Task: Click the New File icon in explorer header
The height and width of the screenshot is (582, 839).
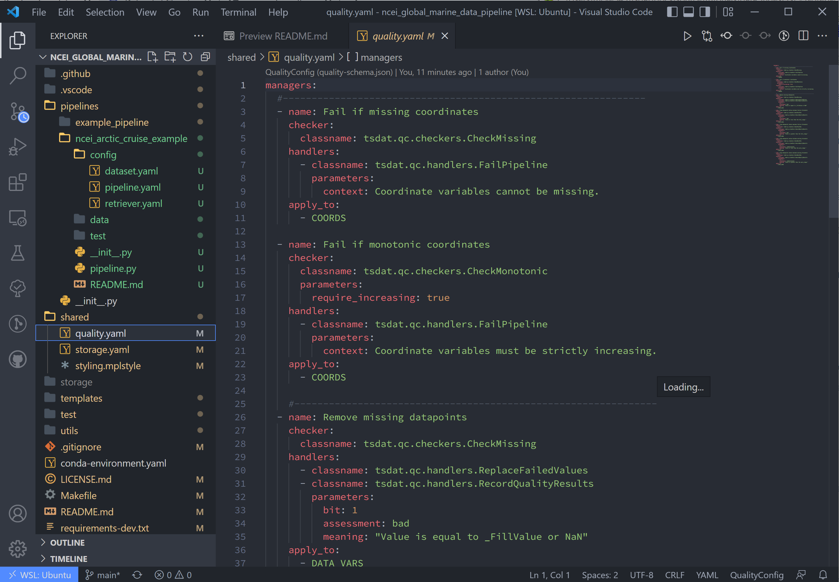Action: point(152,57)
